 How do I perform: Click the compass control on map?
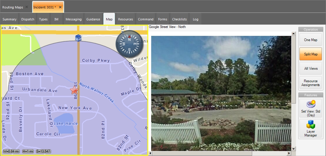pyautogui.click(x=129, y=44)
